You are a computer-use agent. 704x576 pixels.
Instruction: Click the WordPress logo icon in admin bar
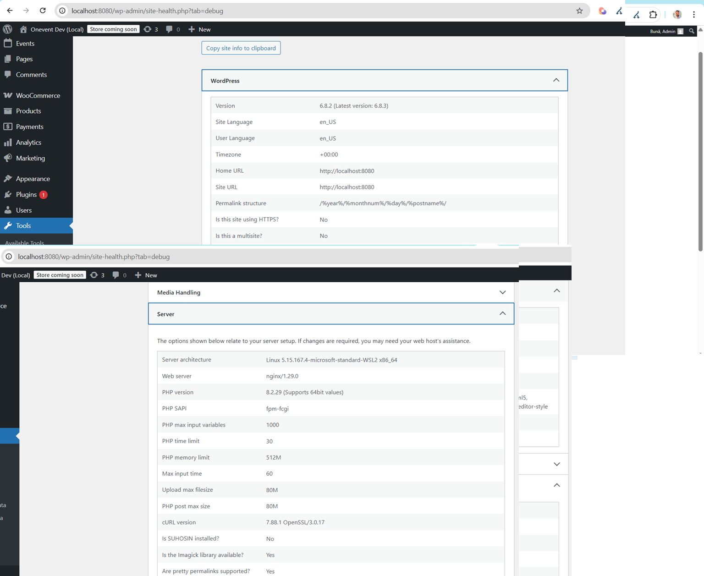tap(7, 29)
